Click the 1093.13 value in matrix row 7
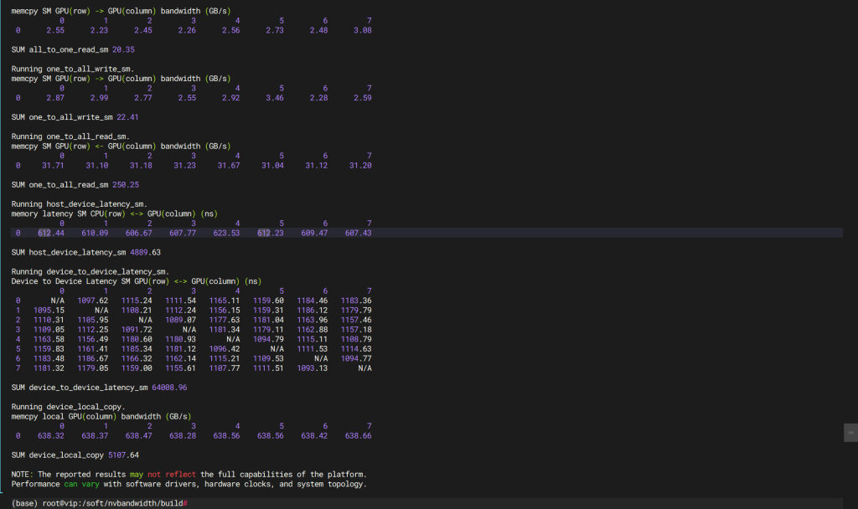Image resolution: width=858 pixels, height=509 pixels. [312, 368]
